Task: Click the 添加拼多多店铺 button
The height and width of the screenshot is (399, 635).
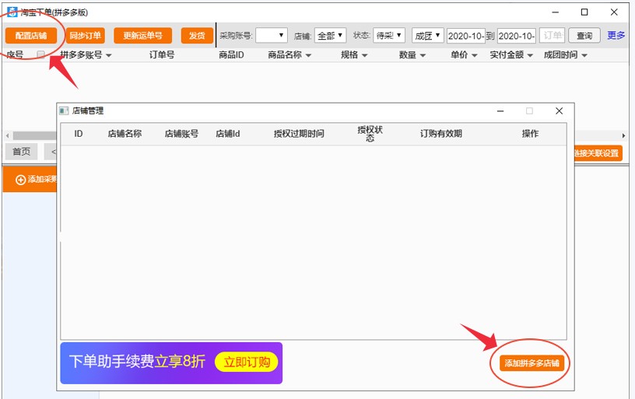Action: (532, 363)
